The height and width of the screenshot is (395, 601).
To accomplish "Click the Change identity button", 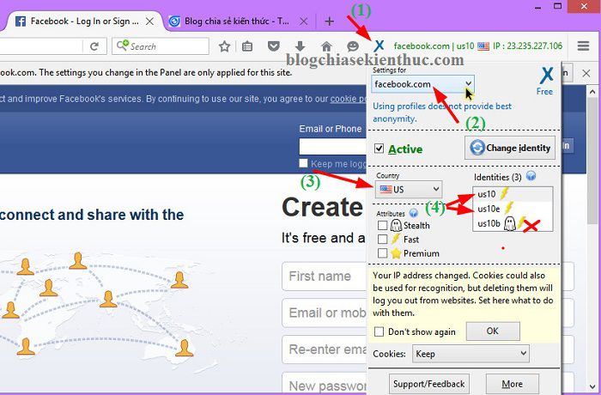I will tap(510, 148).
